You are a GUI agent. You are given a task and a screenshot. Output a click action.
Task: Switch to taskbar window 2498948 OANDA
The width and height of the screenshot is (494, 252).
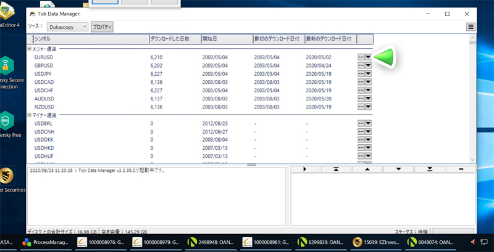[211, 242]
